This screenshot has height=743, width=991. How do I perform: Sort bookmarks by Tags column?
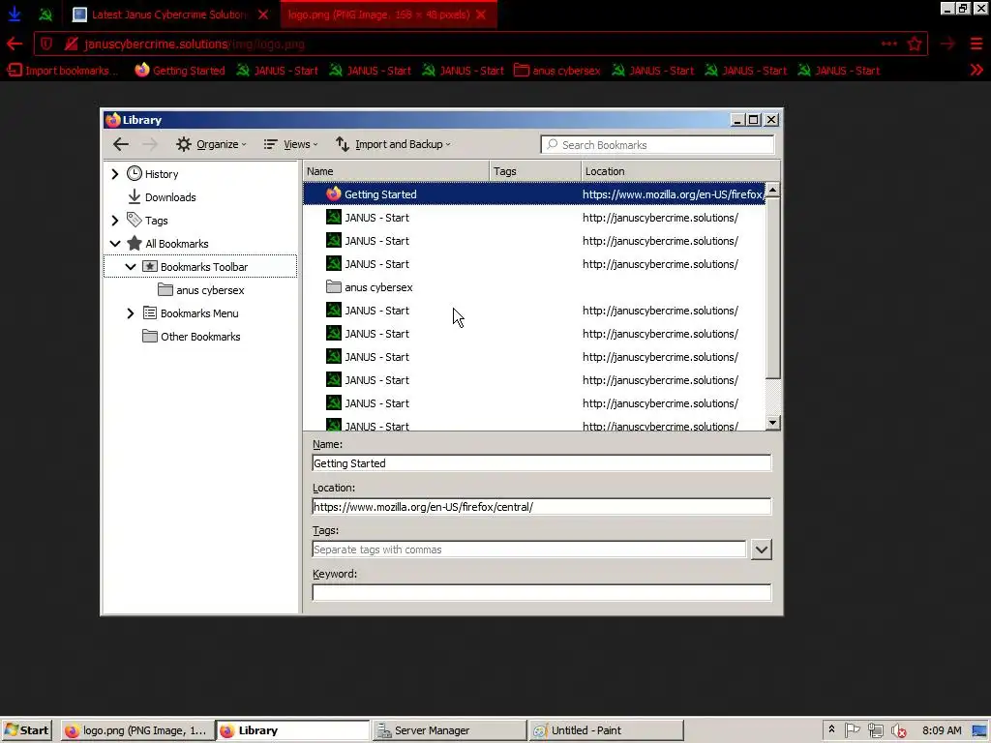(535, 171)
